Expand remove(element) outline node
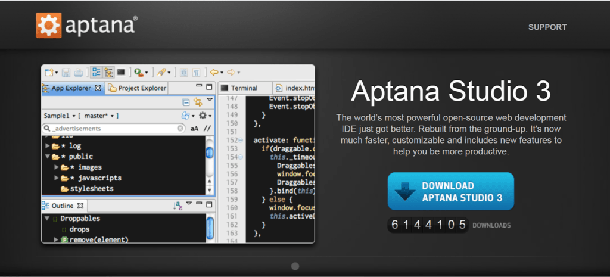Image resolution: width=610 pixels, height=277 pixels. (57, 240)
